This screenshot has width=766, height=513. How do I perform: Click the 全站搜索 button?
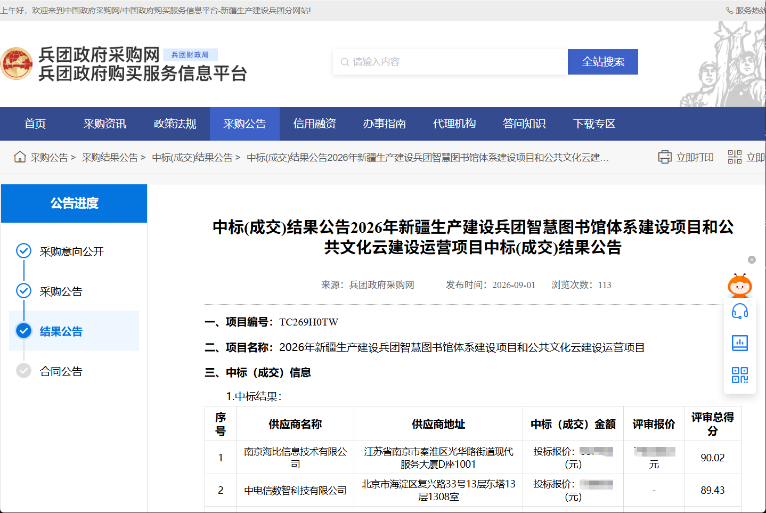click(x=603, y=62)
